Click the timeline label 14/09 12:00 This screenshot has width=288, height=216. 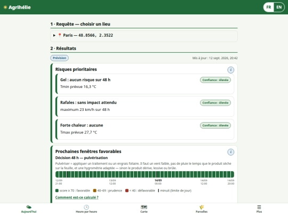[x=204, y=182]
